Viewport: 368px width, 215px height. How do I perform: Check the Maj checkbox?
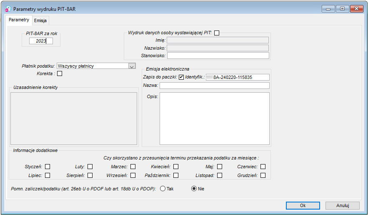click(220, 167)
